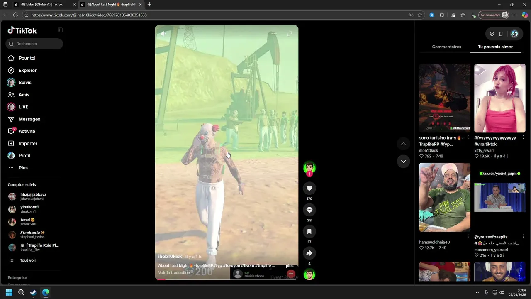Collapse the TikTok sidebar panel
531x299 pixels.
tap(60, 30)
